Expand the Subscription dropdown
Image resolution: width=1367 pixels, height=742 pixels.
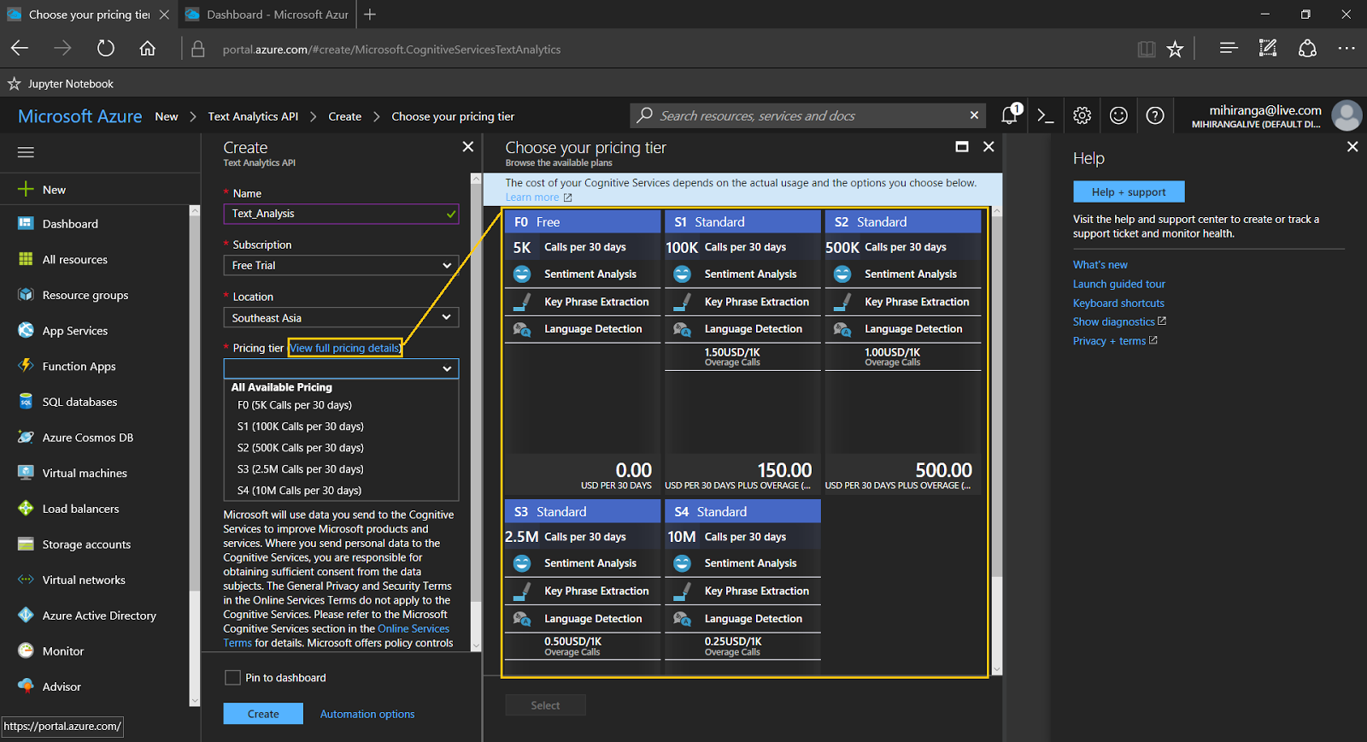pos(341,266)
